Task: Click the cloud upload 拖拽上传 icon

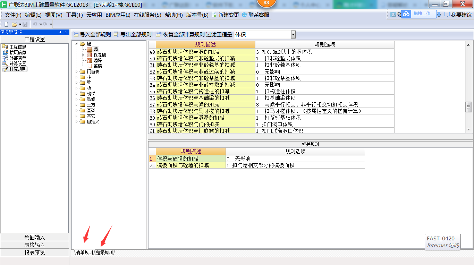Action: pyautogui.click(x=406, y=14)
